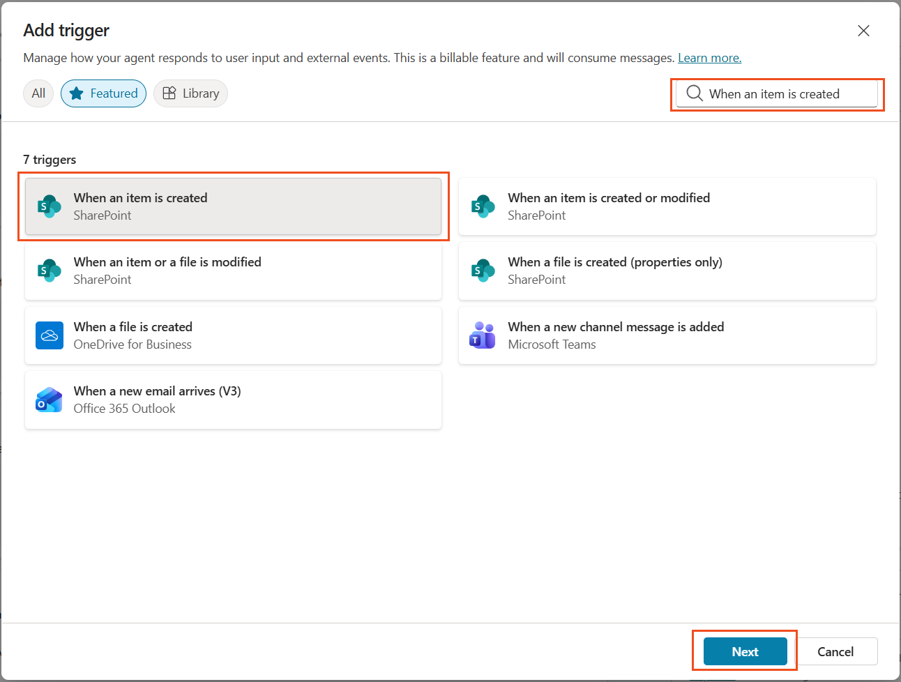Screen dimensions: 901x682
Task: Click the SharePoint icon on 'When an item is created'
Action: [49, 206]
